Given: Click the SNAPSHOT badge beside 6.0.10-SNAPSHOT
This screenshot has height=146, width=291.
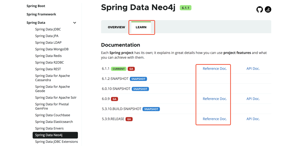Looking at the screenshot, I should (x=140, y=89).
